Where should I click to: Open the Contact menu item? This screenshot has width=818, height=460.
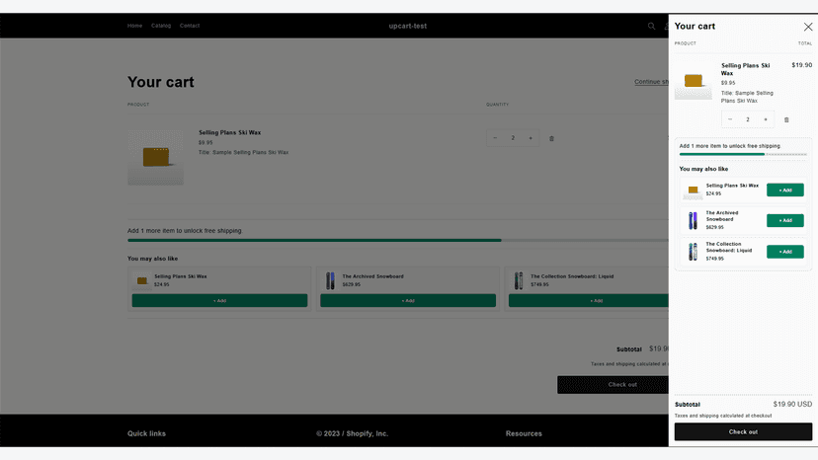[190, 26]
